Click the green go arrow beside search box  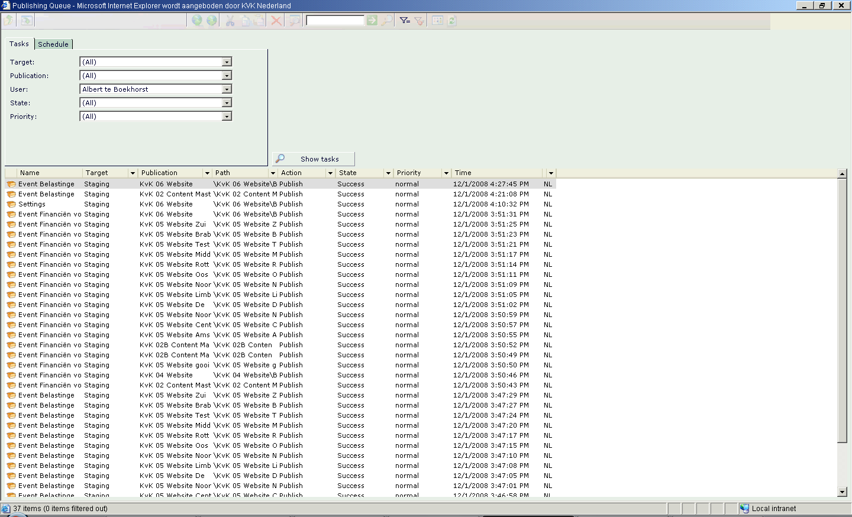[x=372, y=21]
